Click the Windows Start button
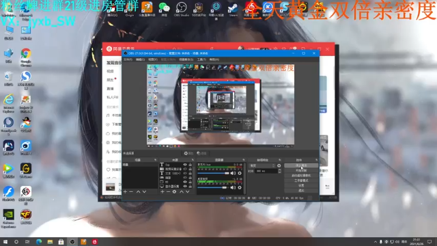 click(x=5, y=241)
